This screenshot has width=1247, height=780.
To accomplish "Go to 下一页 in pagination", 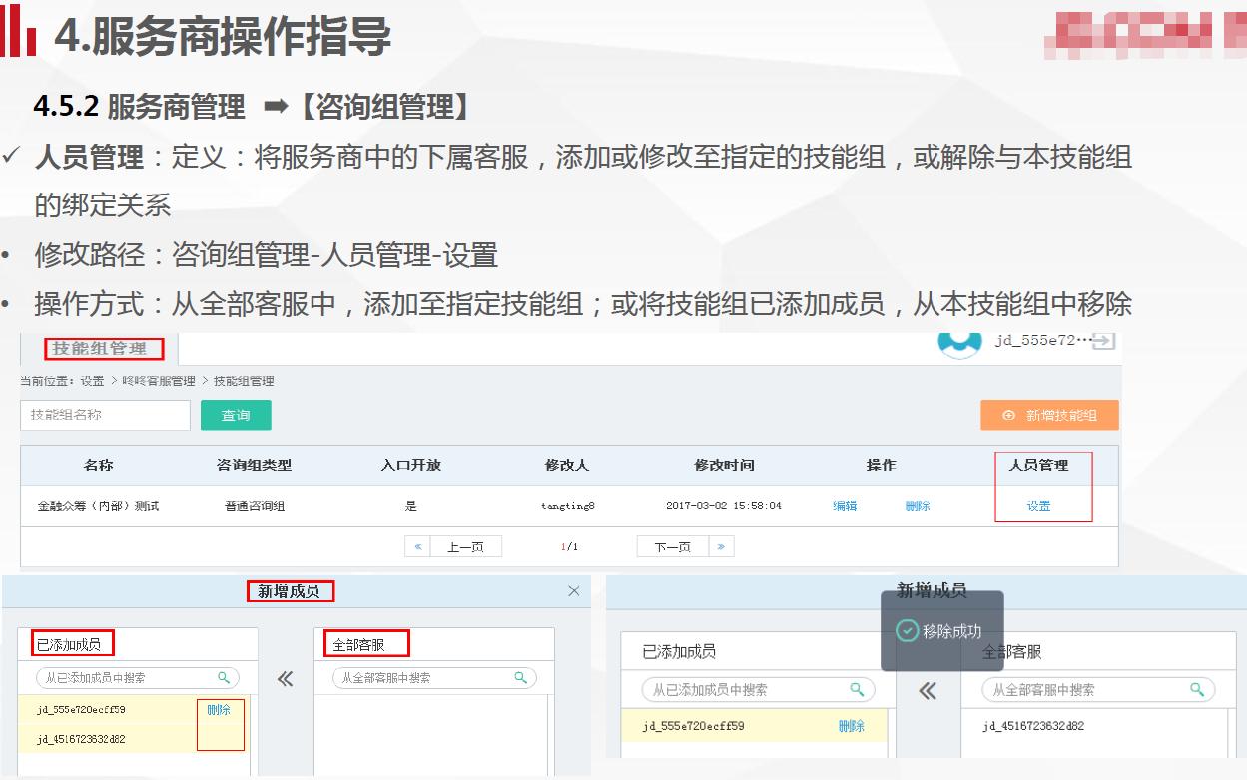I will pos(672,547).
